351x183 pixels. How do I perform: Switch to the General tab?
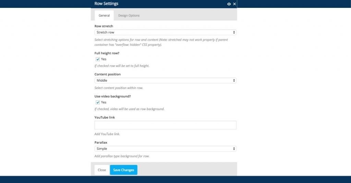click(104, 16)
